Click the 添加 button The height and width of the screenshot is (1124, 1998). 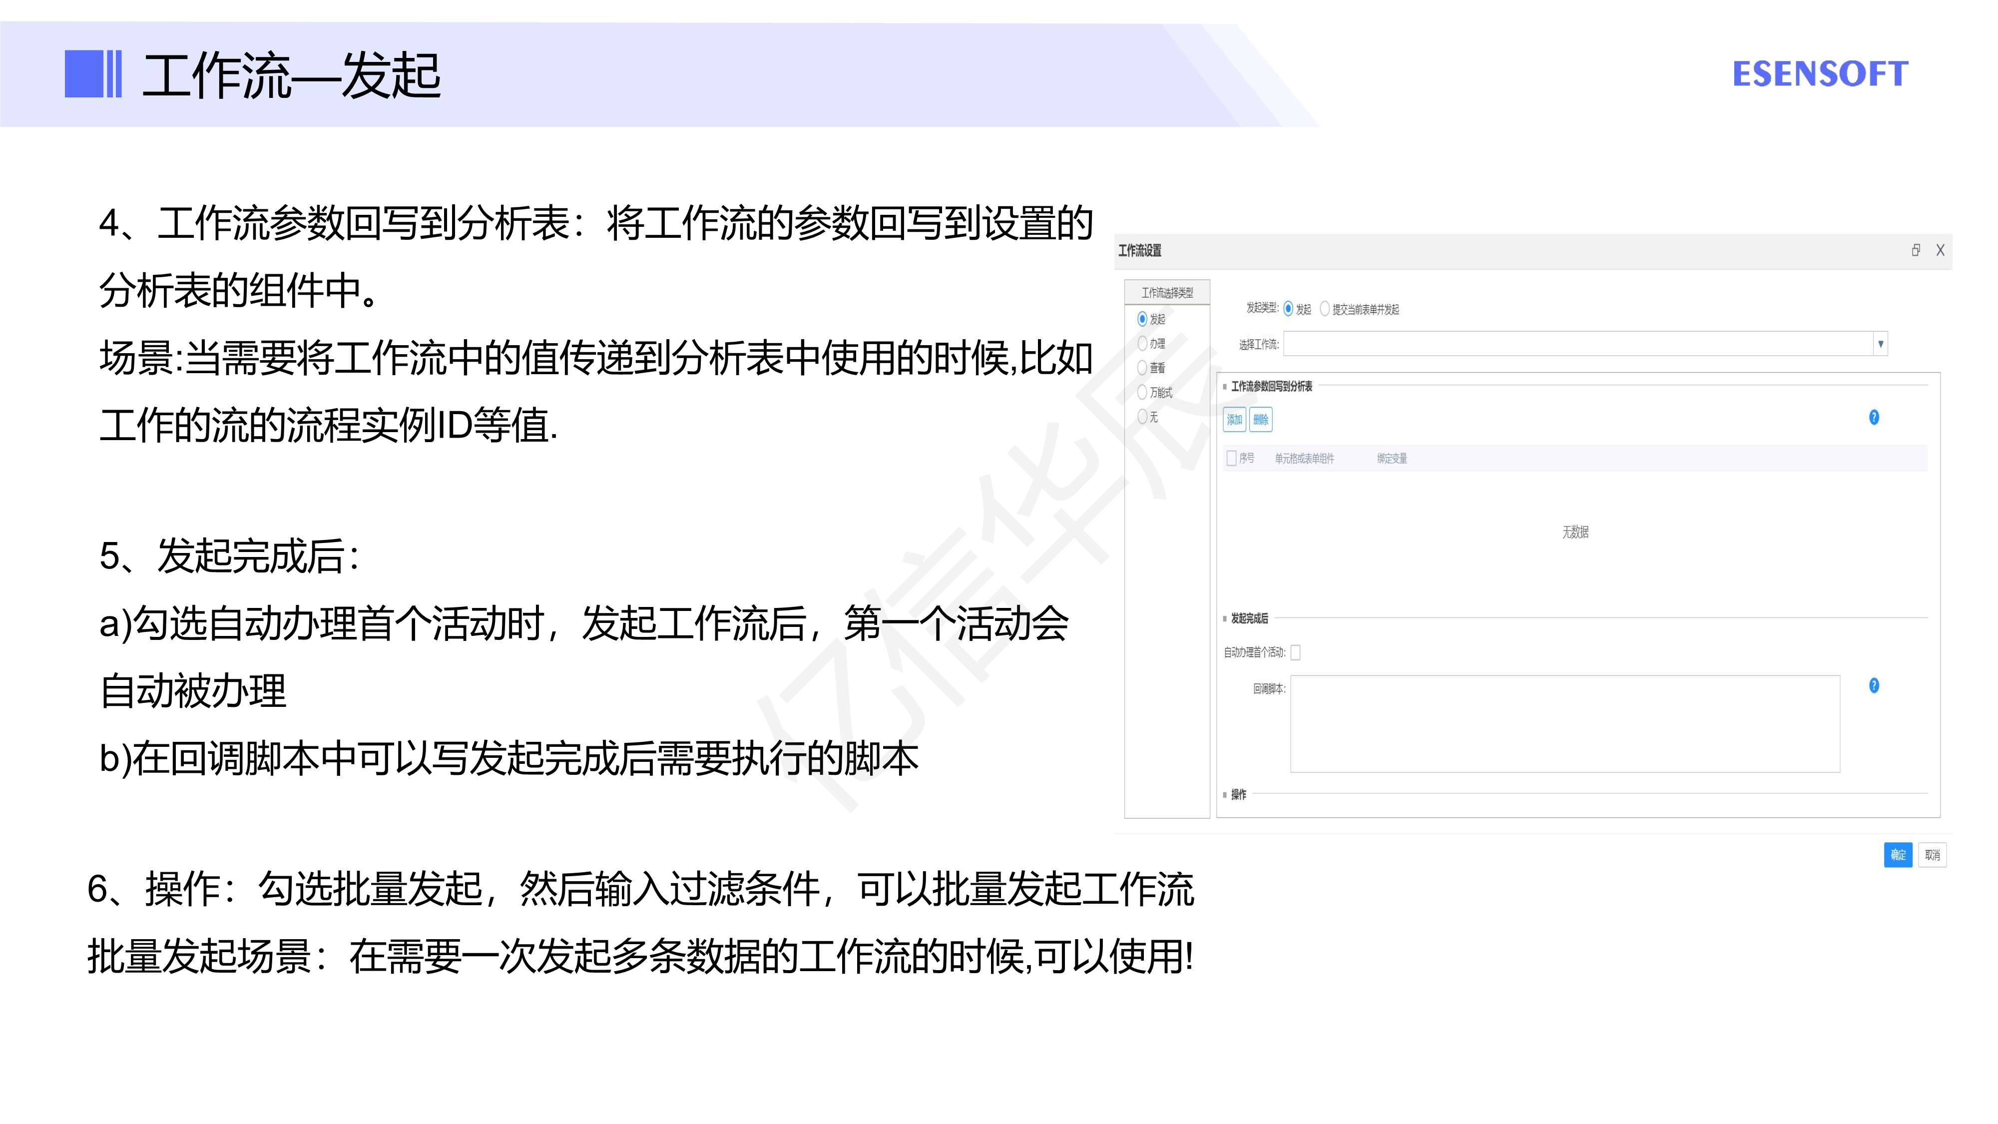pyautogui.click(x=1234, y=420)
